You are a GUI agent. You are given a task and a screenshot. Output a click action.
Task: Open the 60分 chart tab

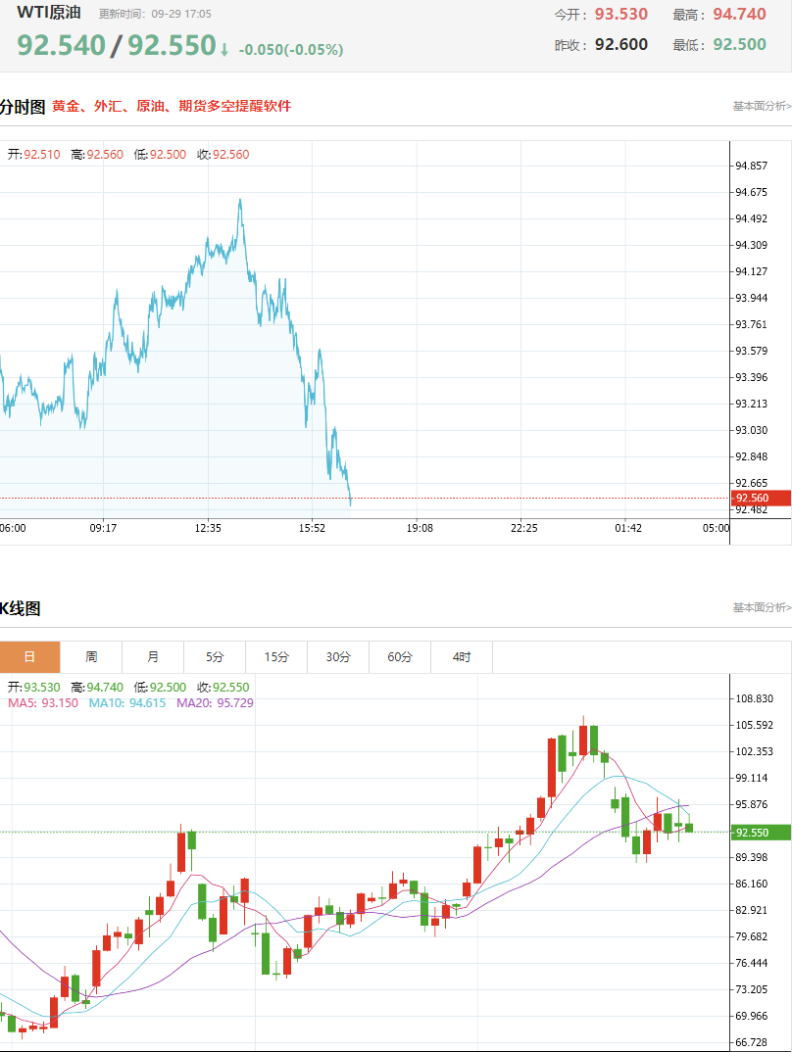[x=400, y=657]
